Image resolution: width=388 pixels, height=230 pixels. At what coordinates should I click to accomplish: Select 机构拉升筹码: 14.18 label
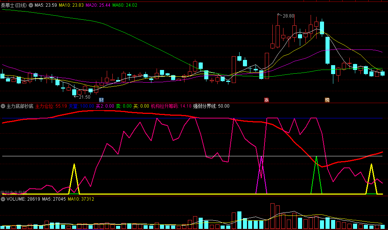171,106
